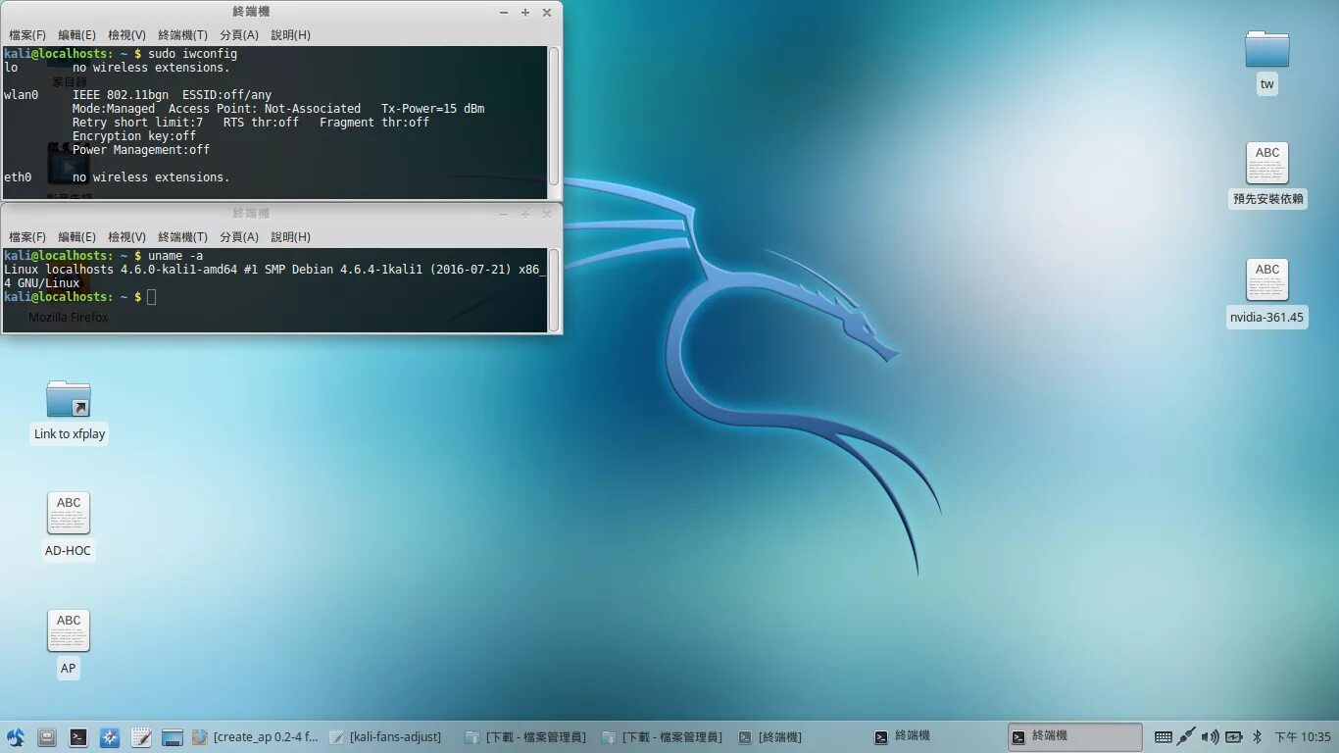This screenshot has width=1339, height=753.
Task: Close the top iwconfig terminal window
Action: pos(547,13)
